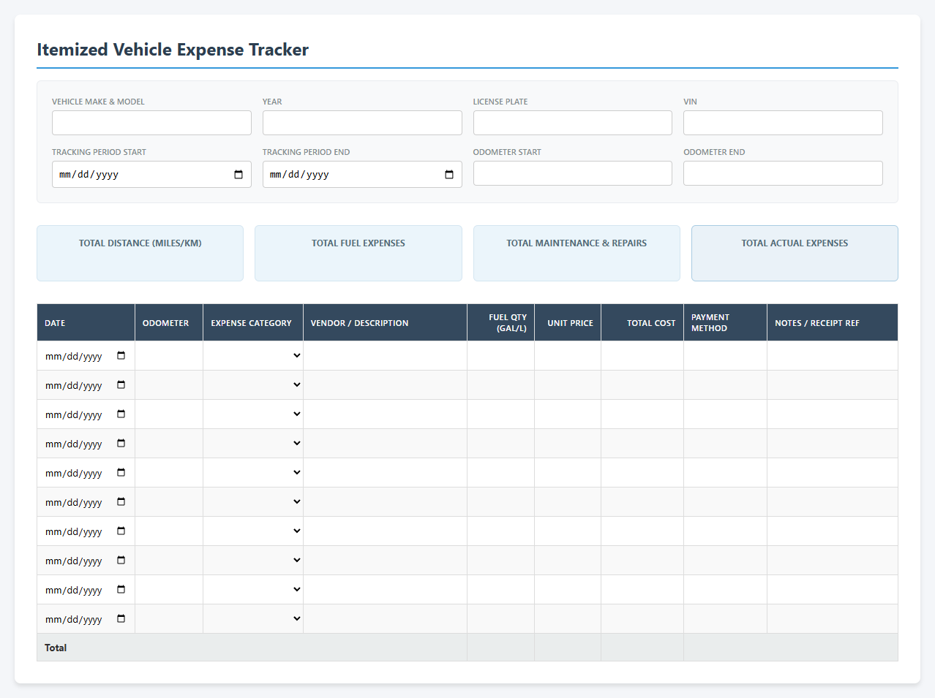The width and height of the screenshot is (935, 698).
Task: Click the Unit Price column header
Action: pyautogui.click(x=568, y=322)
